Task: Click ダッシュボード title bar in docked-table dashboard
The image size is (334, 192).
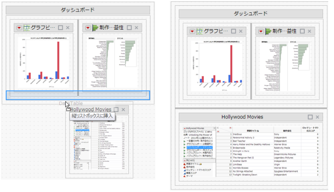Action: pyautogui.click(x=251, y=13)
